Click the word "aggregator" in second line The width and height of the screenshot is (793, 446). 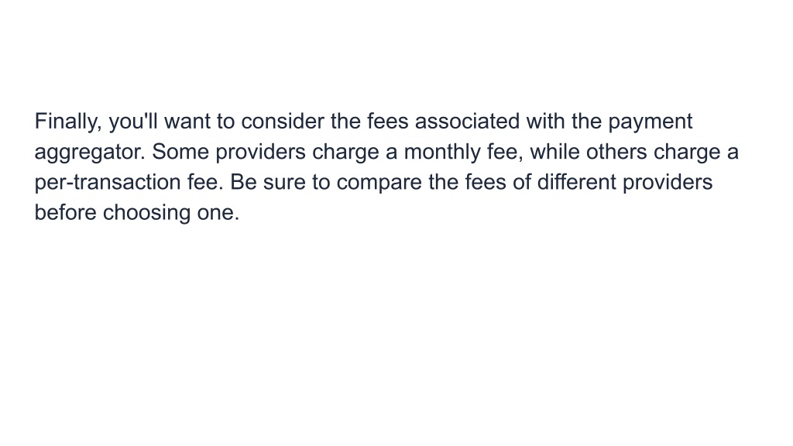click(90, 153)
